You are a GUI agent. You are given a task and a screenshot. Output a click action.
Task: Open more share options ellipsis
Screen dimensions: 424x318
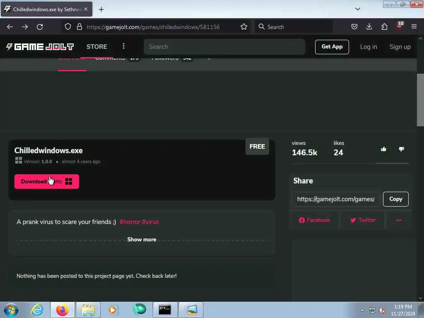(x=399, y=220)
